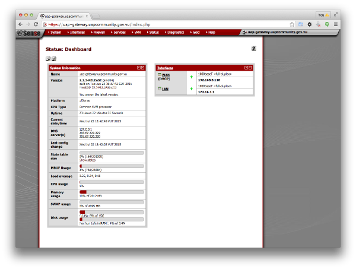This screenshot has width=356, height=269.
Task: Click the Status: Dashboard heading
Action: point(68,49)
